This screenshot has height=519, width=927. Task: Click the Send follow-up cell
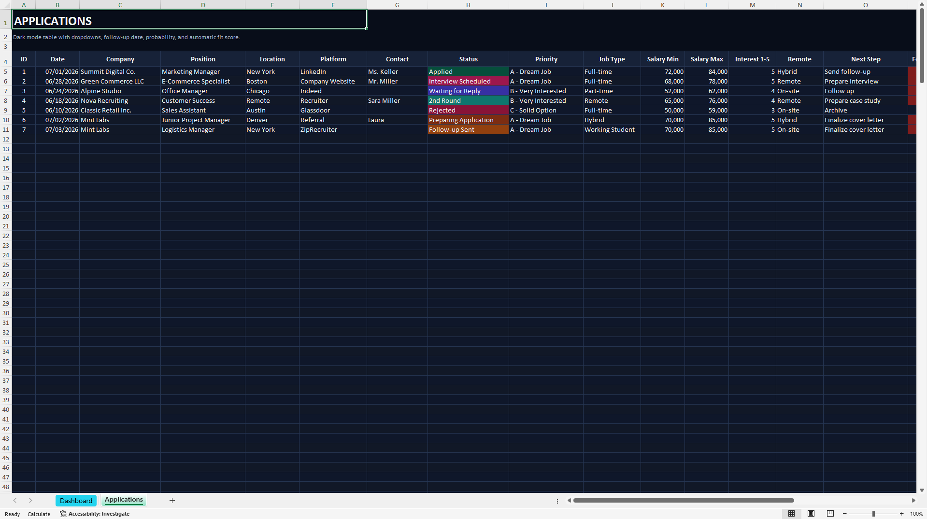coord(866,71)
